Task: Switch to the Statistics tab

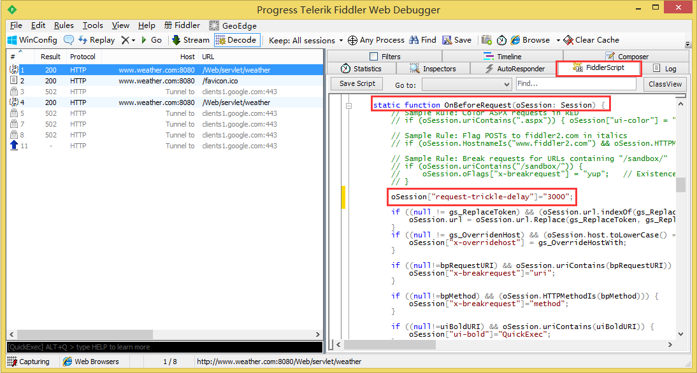Action: [x=361, y=69]
